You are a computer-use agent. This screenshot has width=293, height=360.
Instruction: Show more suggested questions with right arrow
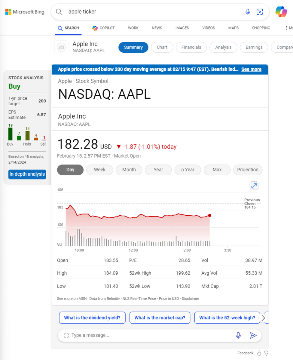point(263,318)
